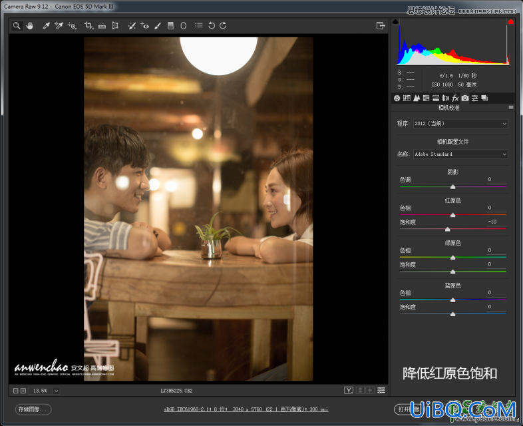Rotate image 90° counterclockwise
This screenshot has height=426, width=523.
point(212,26)
